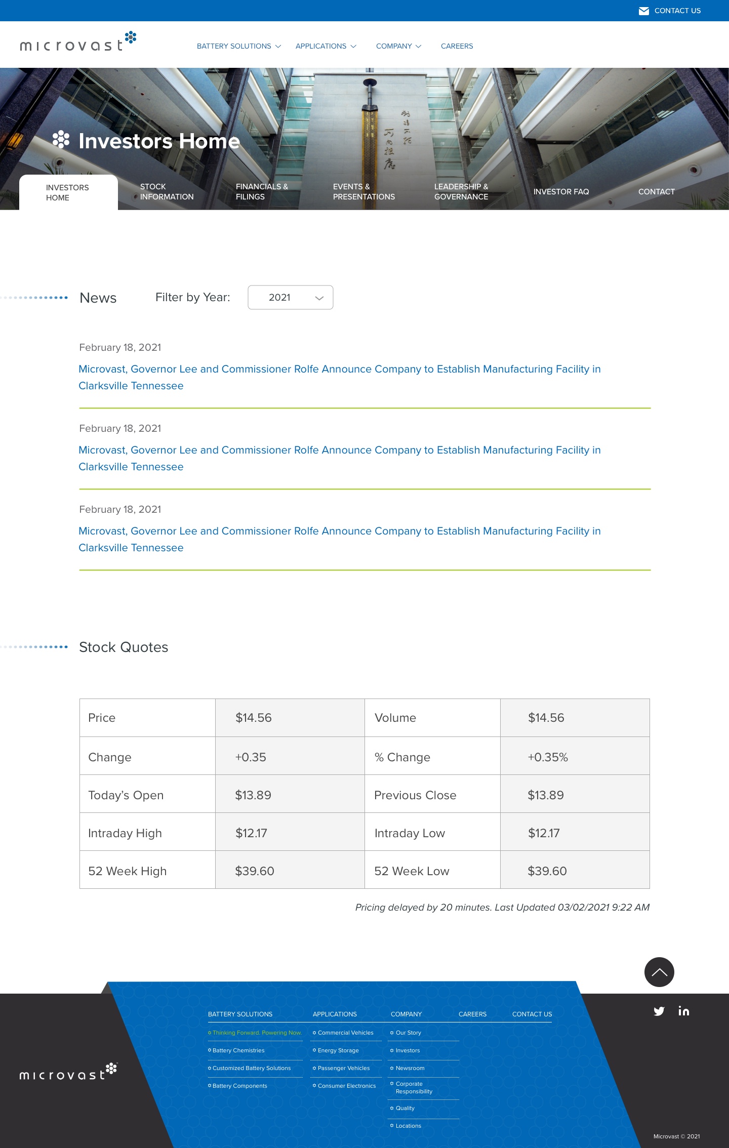The width and height of the screenshot is (729, 1148).
Task: Click the Intraday High label cell
Action: (x=147, y=832)
